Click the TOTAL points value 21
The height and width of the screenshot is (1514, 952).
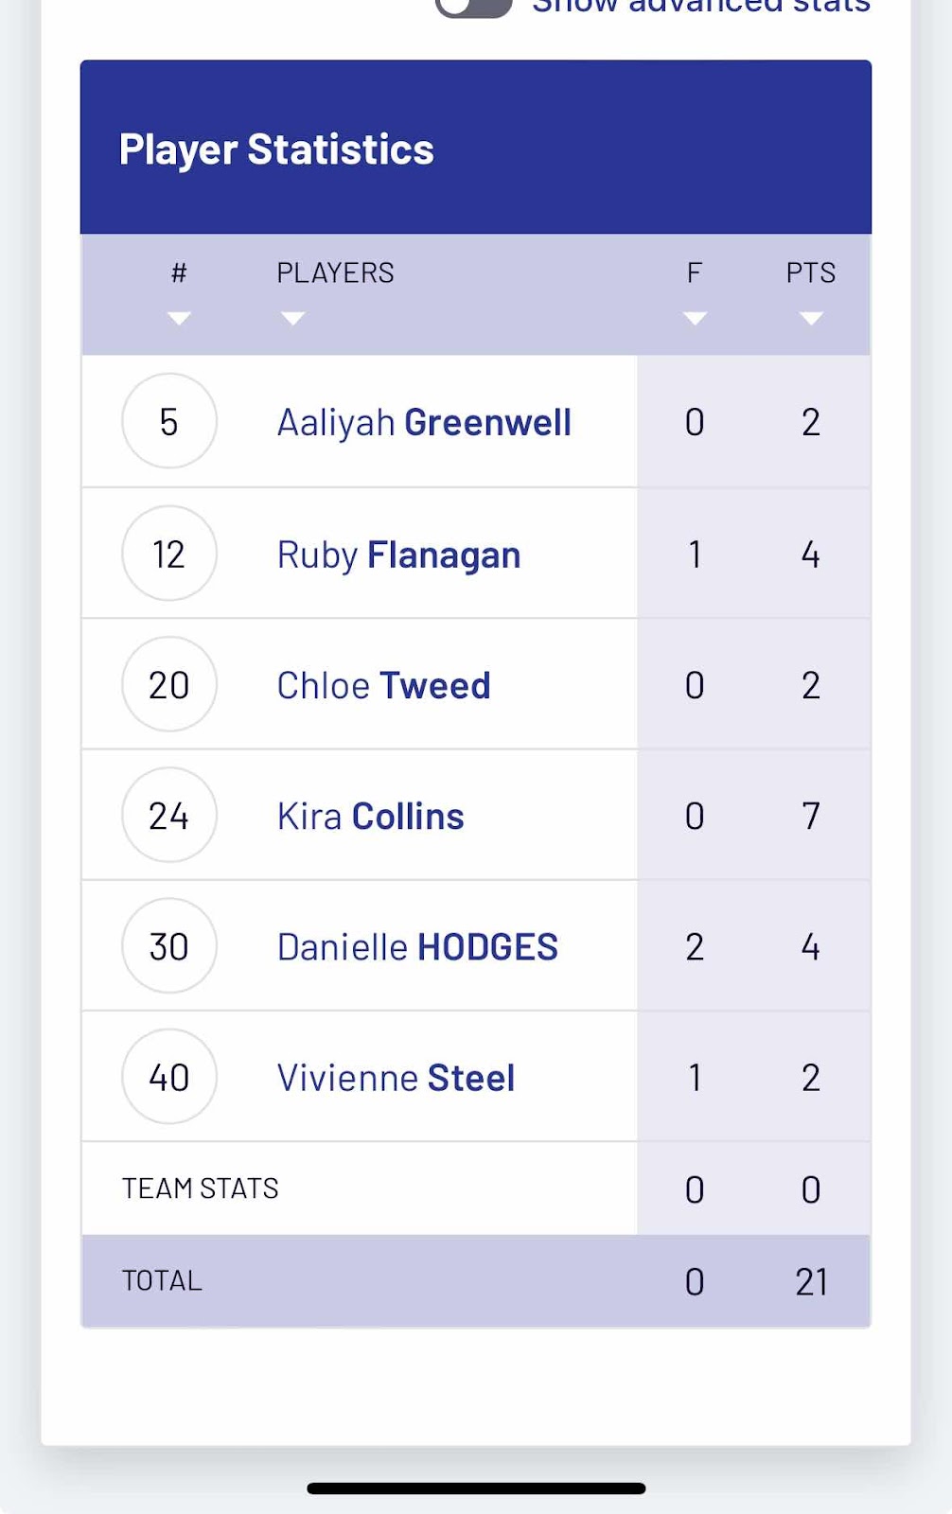pyautogui.click(x=811, y=1281)
